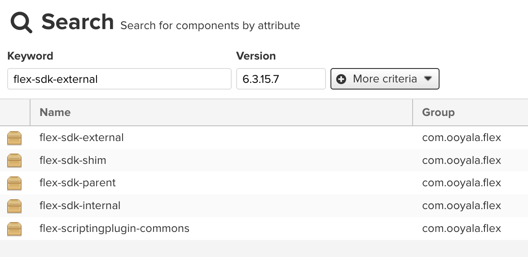Click the flex-sdk-external package icon

[14, 138]
